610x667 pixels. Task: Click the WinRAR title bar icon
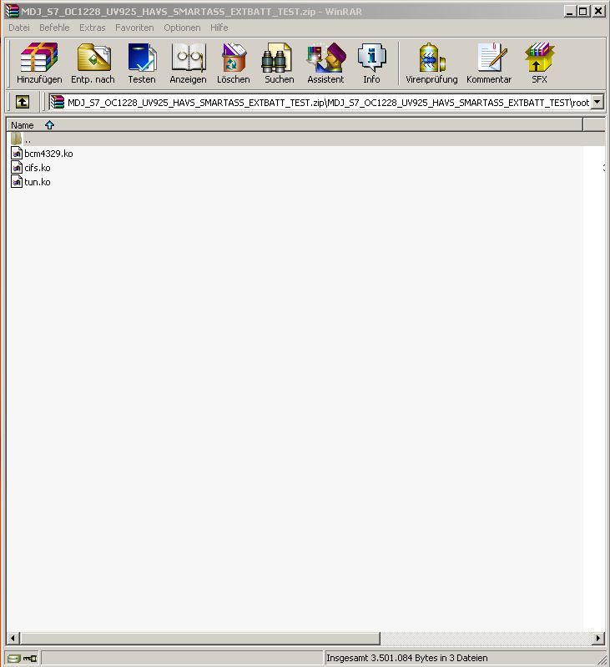coord(13,11)
